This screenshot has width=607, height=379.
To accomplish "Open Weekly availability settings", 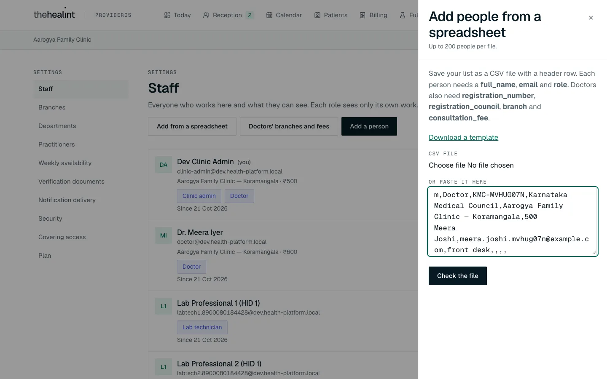I will [81, 163].
